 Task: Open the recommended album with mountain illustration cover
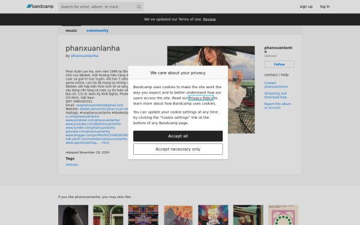[x=178, y=215]
